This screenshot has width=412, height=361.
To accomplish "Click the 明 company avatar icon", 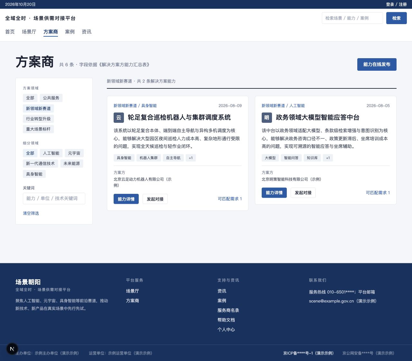I will [267, 117].
